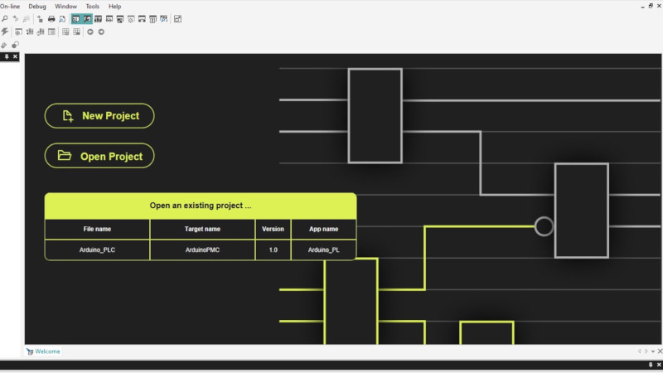The height and width of the screenshot is (373, 663).
Task: Click the left arrow navigate back icon
Action: click(x=90, y=31)
